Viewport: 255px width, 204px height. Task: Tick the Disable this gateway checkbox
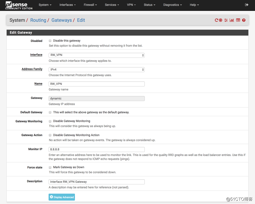[50, 41]
